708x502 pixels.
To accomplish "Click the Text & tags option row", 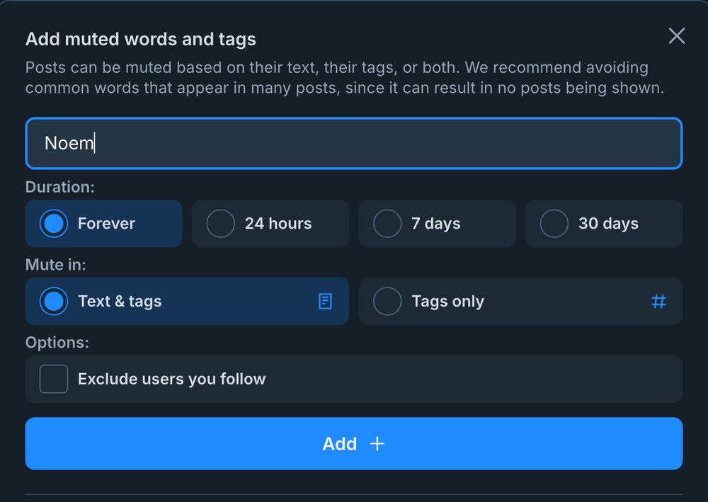I will pyautogui.click(x=187, y=301).
